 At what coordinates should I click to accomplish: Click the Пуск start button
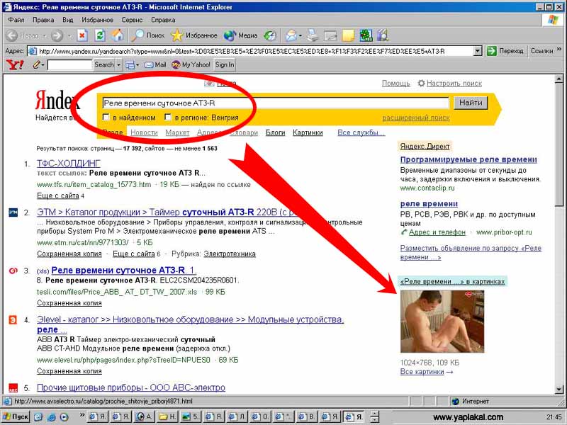pyautogui.click(x=16, y=416)
